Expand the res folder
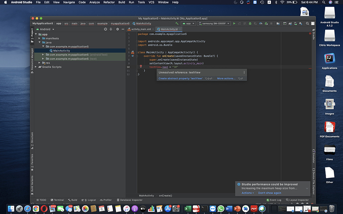Image resolution: width=343 pixels, height=214 pixels. coord(39,63)
